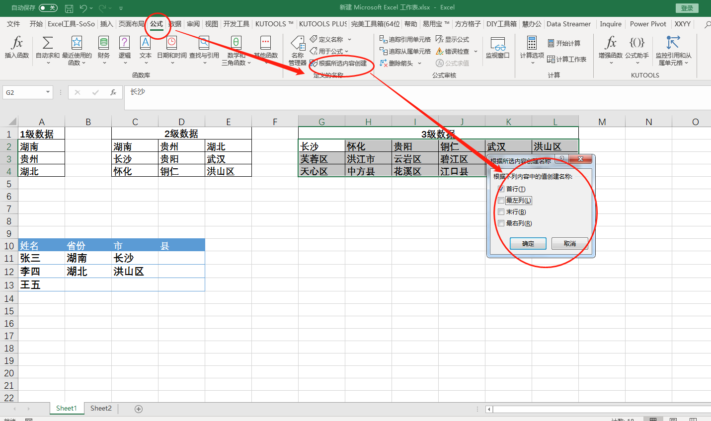This screenshot has height=421, width=711.
Task: Check the Right column (最右列) checkbox
Action: 501,223
